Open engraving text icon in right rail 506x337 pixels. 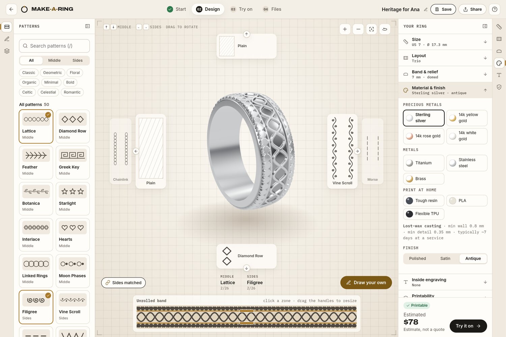499,75
